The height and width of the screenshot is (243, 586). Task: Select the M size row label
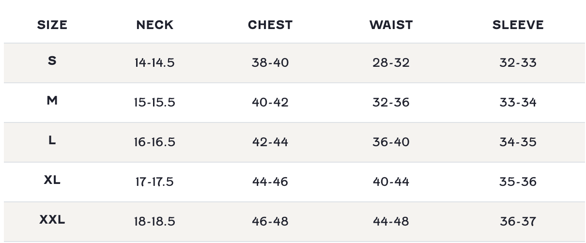[x=52, y=101]
